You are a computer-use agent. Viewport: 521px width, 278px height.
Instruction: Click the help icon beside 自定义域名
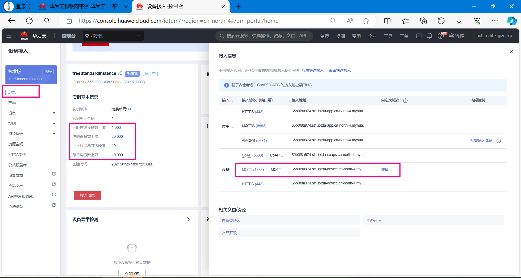[405, 101]
